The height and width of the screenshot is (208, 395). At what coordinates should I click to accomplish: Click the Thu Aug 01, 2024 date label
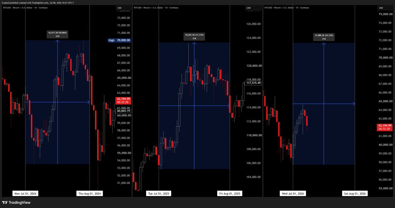[x=90, y=194]
